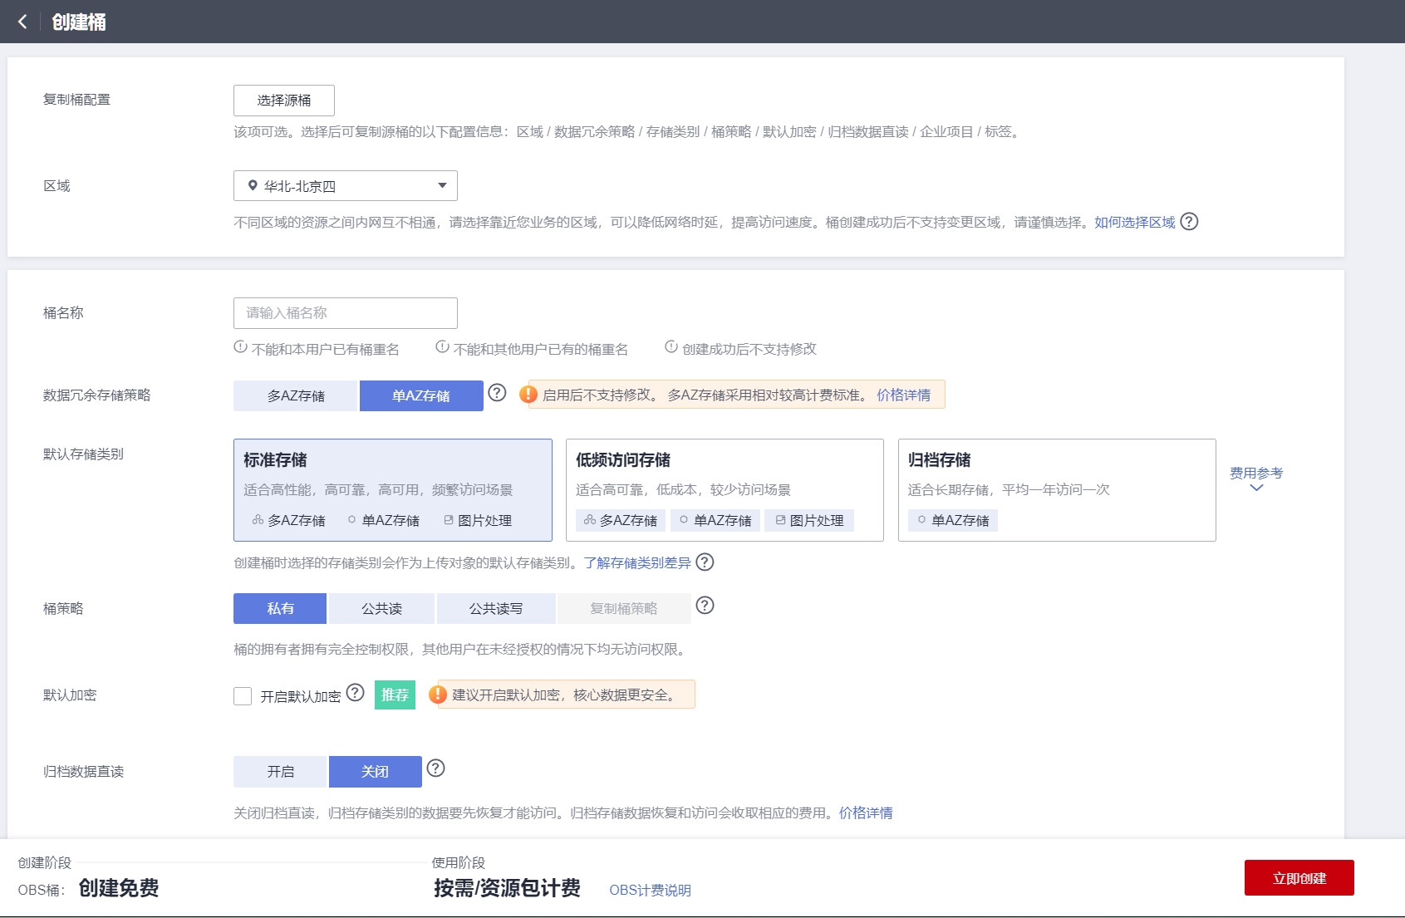
Task: Click 多AZ存储 icon in 低频访问存储 card
Action: [590, 520]
